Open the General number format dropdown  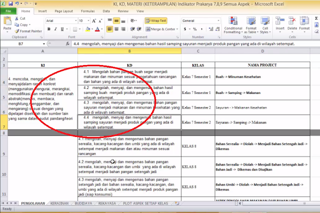(218, 20)
